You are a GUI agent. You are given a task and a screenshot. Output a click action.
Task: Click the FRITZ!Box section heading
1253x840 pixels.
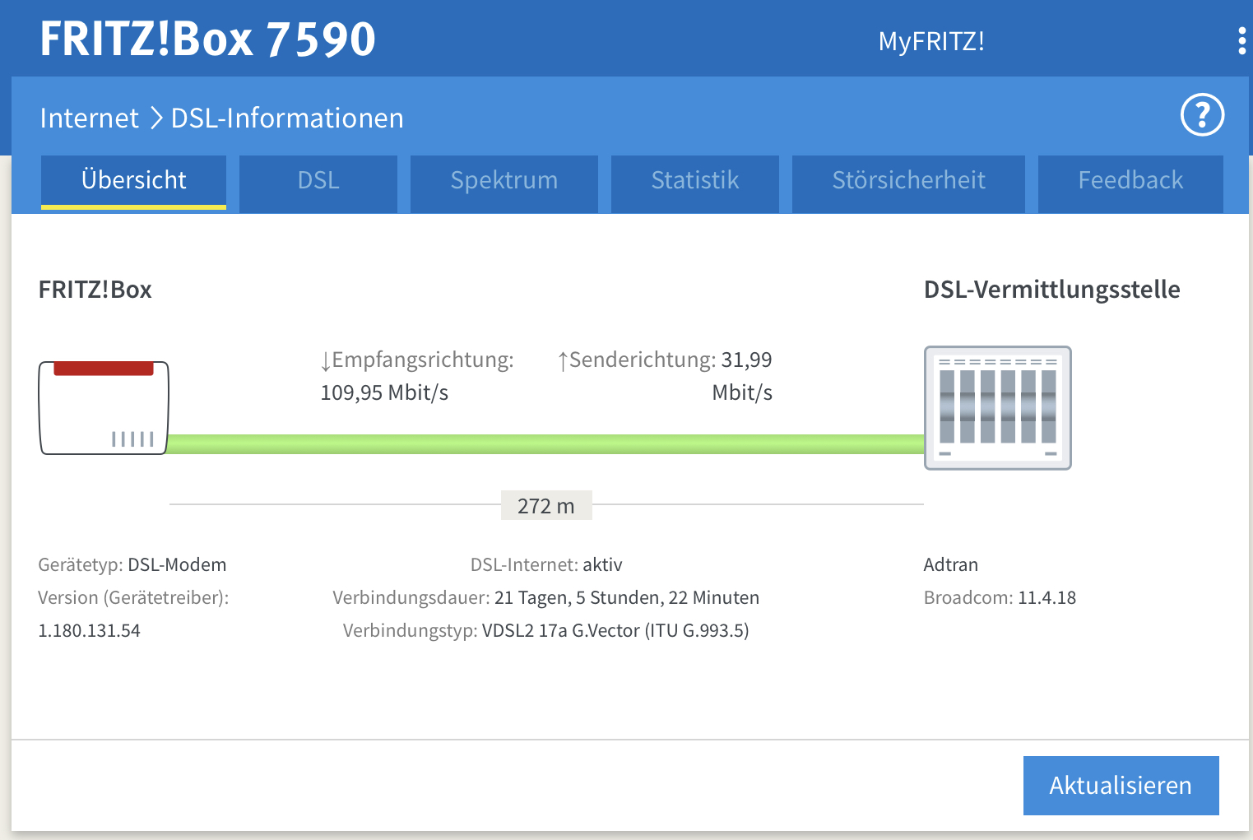coord(95,290)
